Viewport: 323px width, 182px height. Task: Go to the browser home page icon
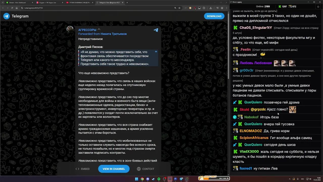click(x=17, y=8)
